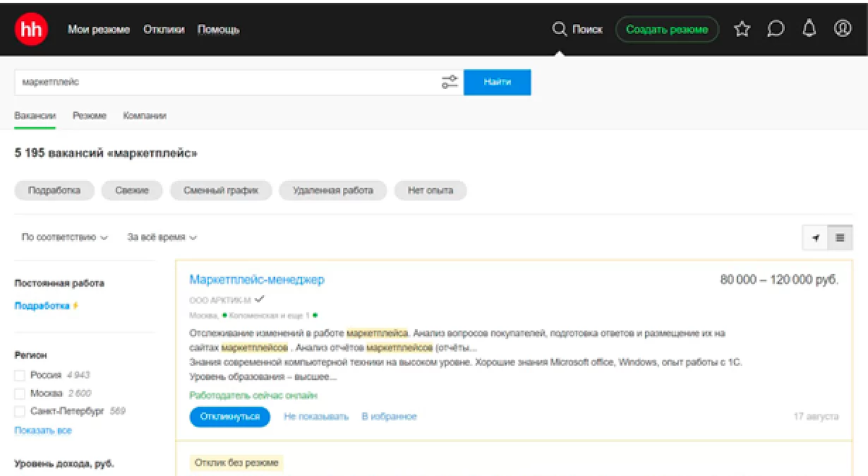This screenshot has width=868, height=476.
Task: Click the Откликнуться button
Action: click(229, 417)
